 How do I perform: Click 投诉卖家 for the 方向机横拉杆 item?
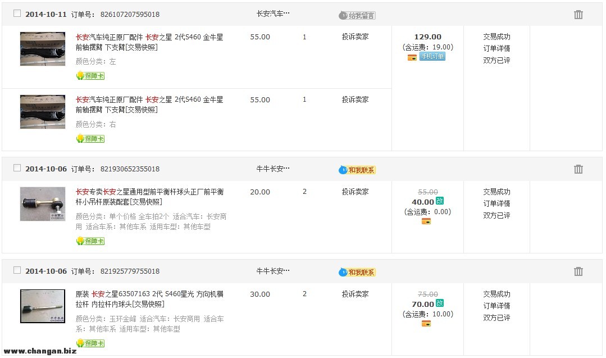pos(355,294)
